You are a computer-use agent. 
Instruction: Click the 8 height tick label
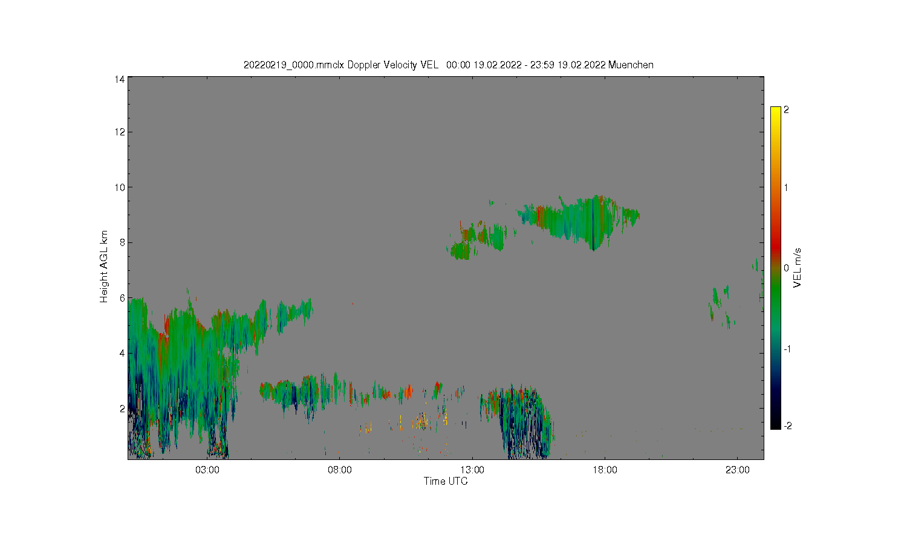point(122,242)
